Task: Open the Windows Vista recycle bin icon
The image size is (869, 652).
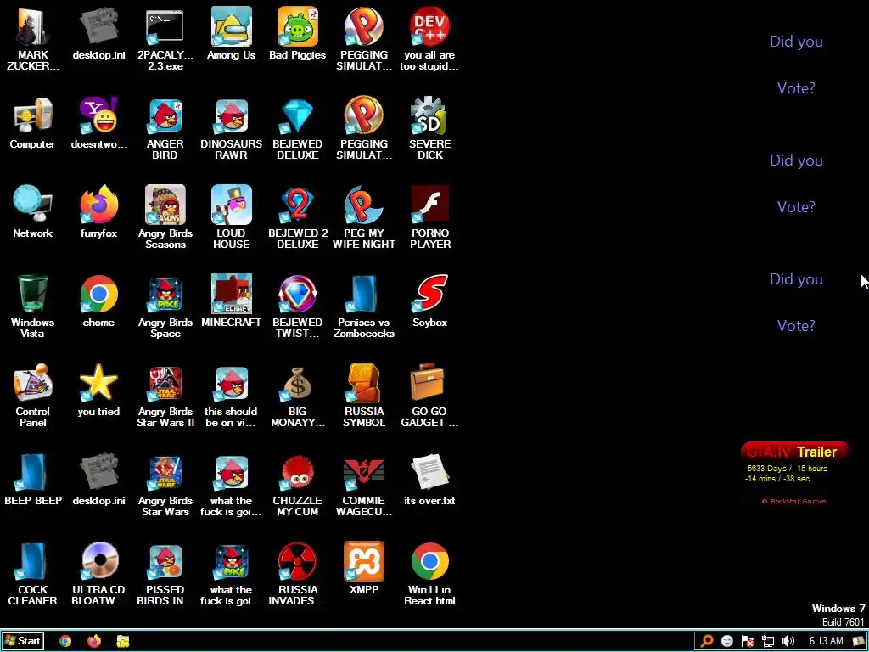Action: coord(33,306)
